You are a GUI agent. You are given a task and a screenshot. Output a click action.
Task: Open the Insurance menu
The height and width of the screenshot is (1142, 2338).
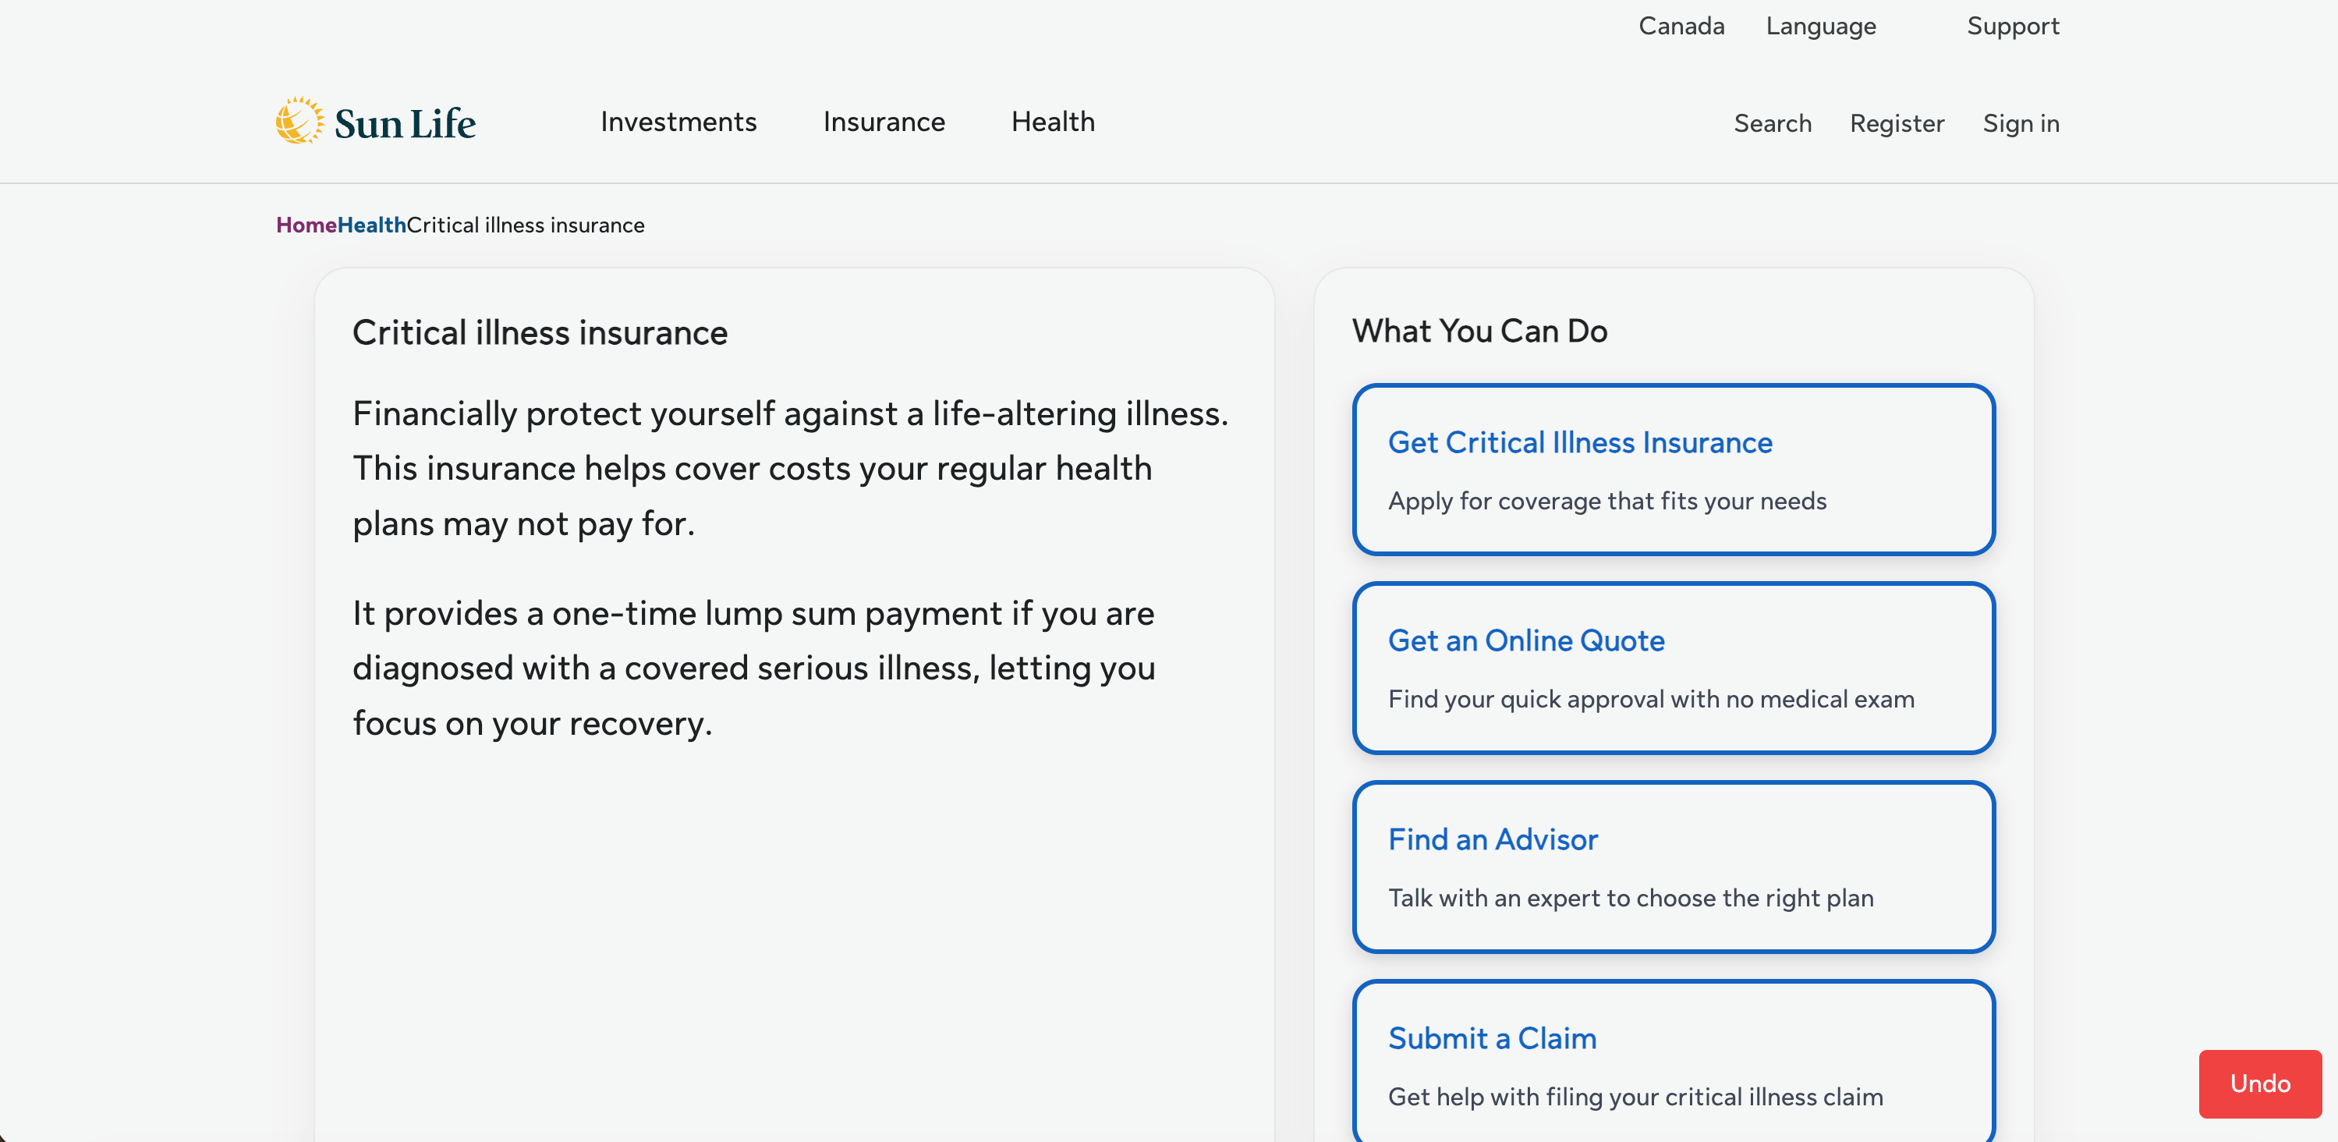883,122
